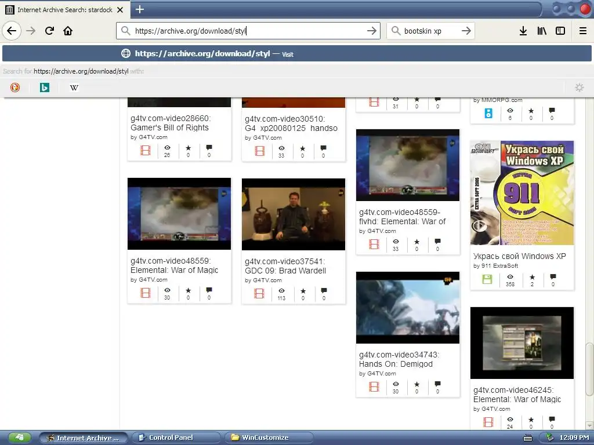The width and height of the screenshot is (594, 445).
Task: Click the Brad Wardell interview thumbnail
Action: [293, 214]
